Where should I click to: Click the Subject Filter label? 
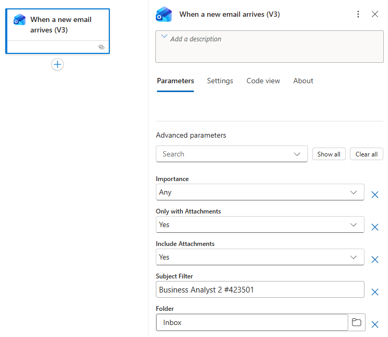pos(174,276)
